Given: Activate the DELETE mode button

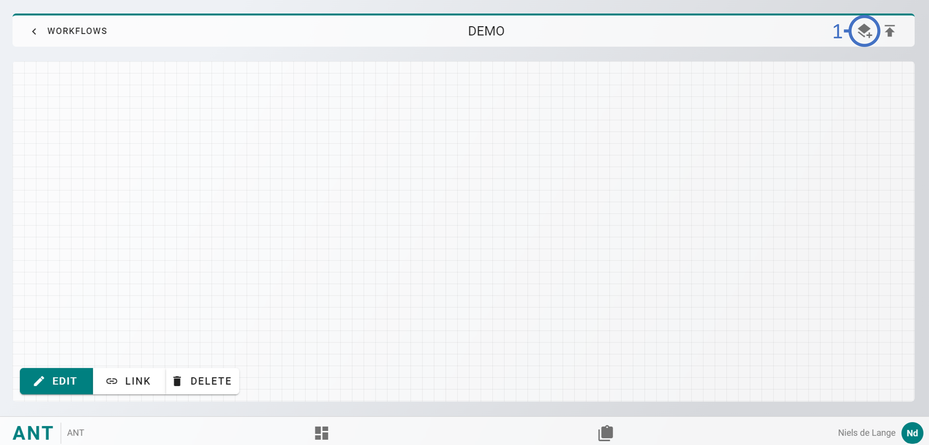Looking at the screenshot, I should [x=203, y=381].
